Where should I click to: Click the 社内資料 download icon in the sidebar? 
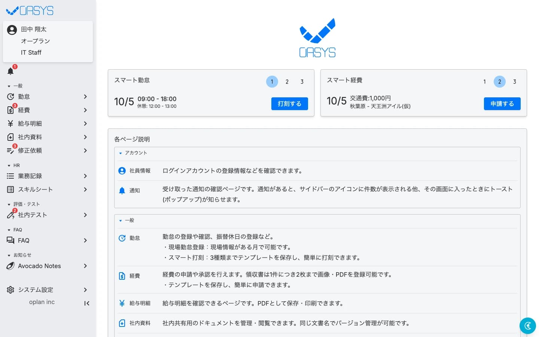tap(10, 137)
